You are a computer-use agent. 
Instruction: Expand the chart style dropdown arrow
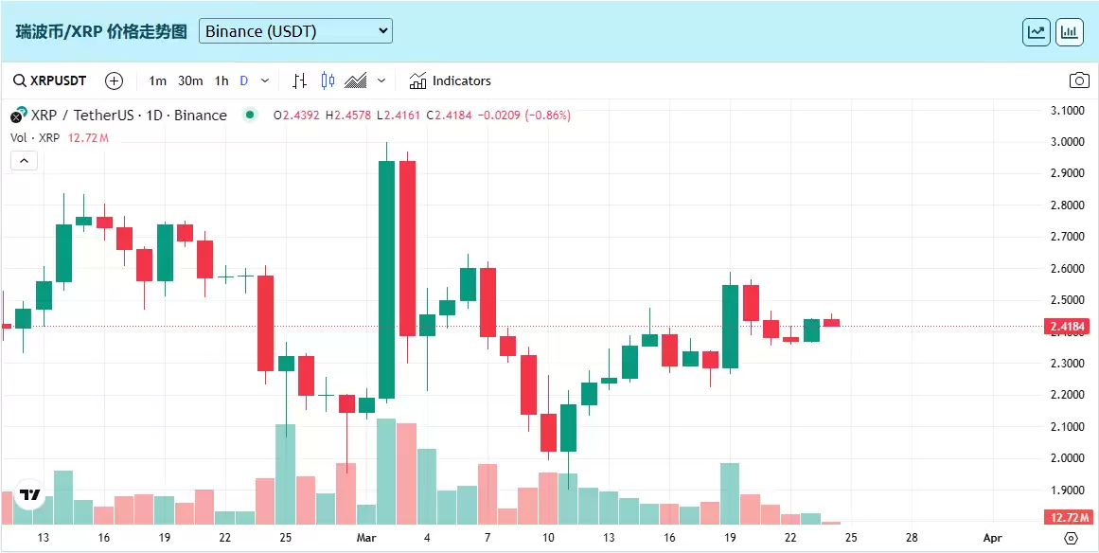[381, 80]
